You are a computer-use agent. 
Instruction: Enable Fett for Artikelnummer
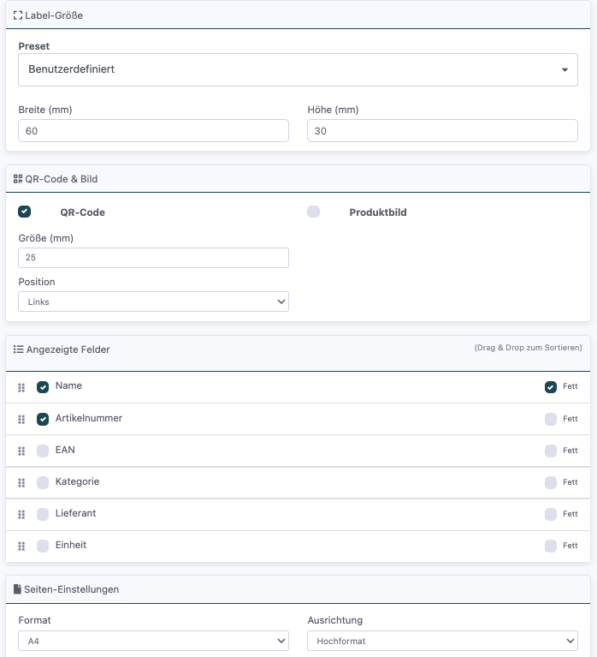click(551, 419)
